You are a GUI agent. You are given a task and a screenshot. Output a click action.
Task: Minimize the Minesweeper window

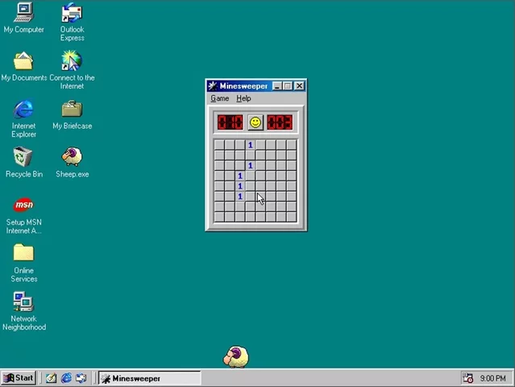277,86
